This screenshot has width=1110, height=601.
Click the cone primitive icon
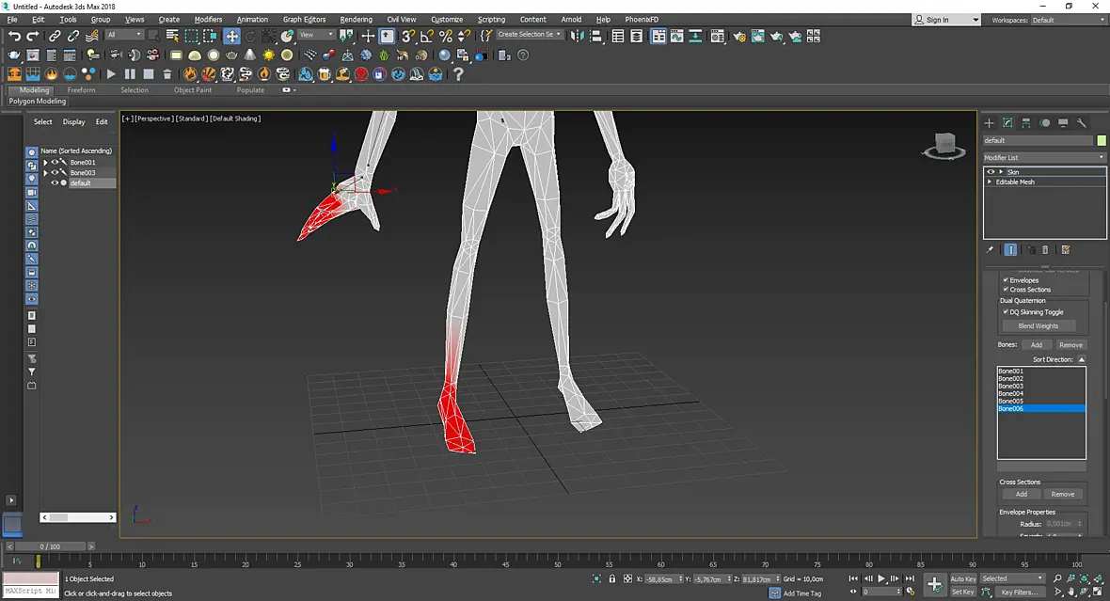tap(250, 55)
